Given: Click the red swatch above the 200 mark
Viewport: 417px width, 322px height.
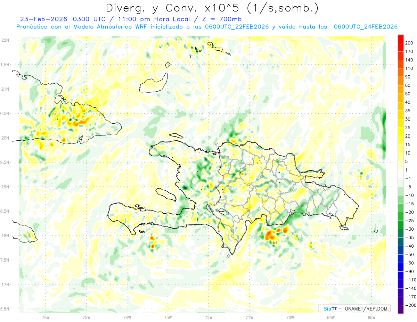Looking at the screenshot, I should pyautogui.click(x=401, y=39).
